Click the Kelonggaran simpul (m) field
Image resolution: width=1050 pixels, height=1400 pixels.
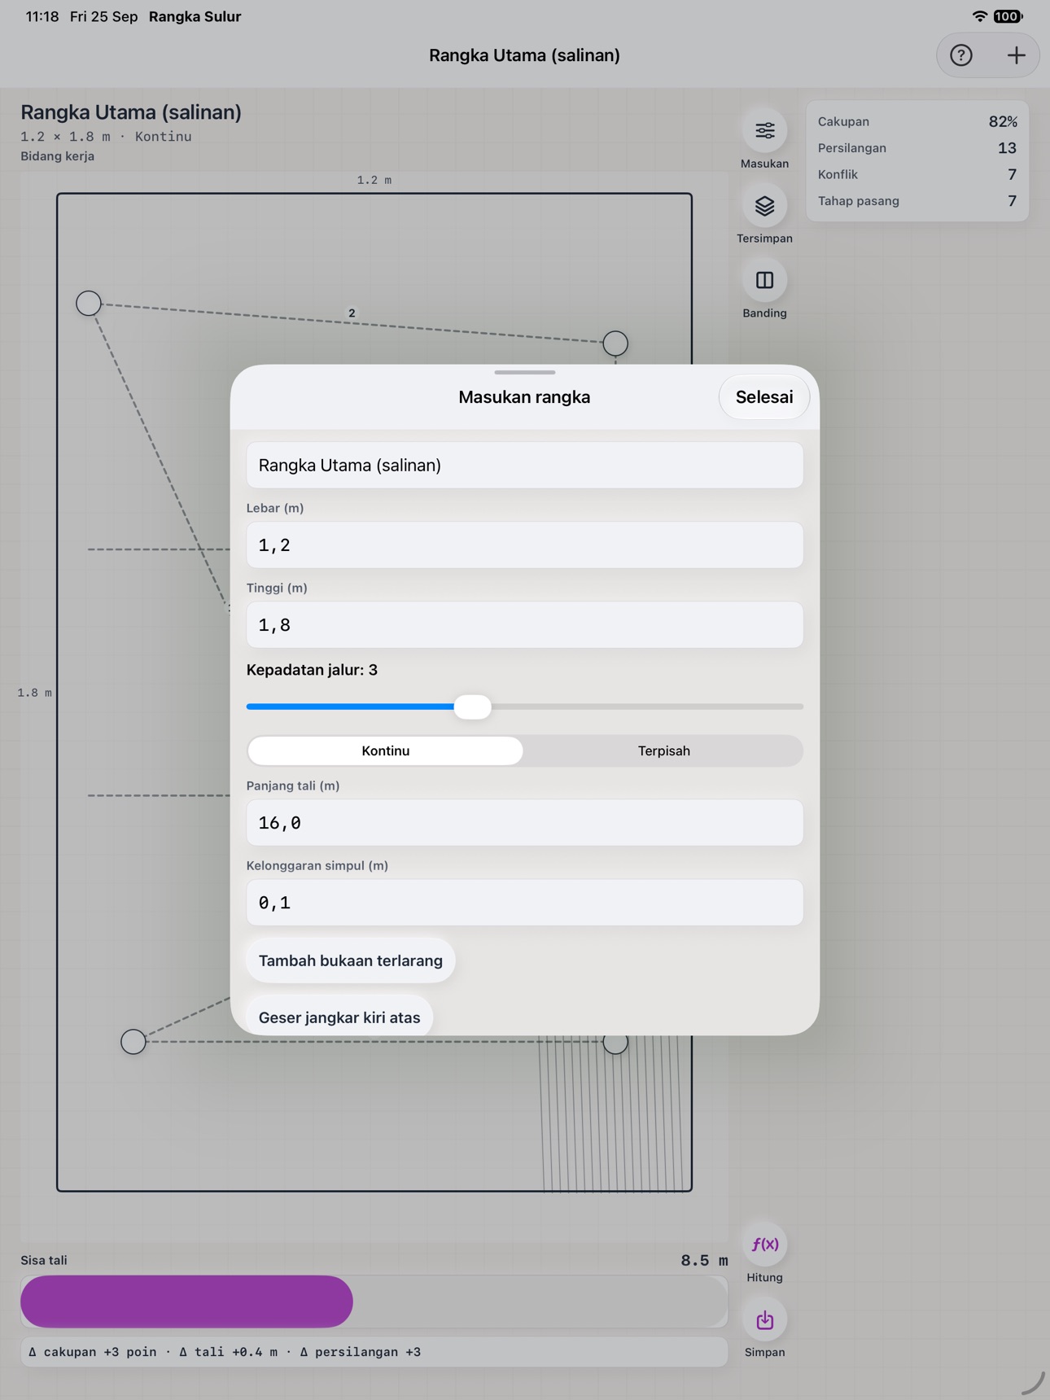click(x=525, y=902)
